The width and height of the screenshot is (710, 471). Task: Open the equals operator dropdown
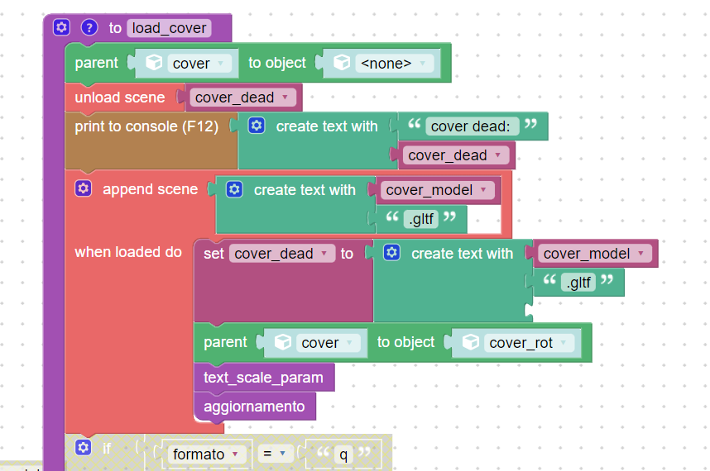275,454
